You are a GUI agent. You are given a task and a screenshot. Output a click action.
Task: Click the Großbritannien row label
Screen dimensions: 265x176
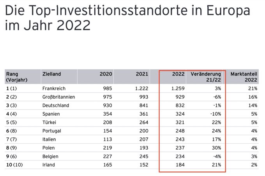click(58, 97)
